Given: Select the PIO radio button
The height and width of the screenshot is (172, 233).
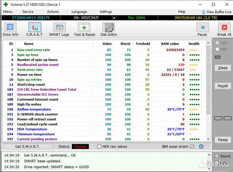Looking at the screenshot, I should (x=217, y=49).
